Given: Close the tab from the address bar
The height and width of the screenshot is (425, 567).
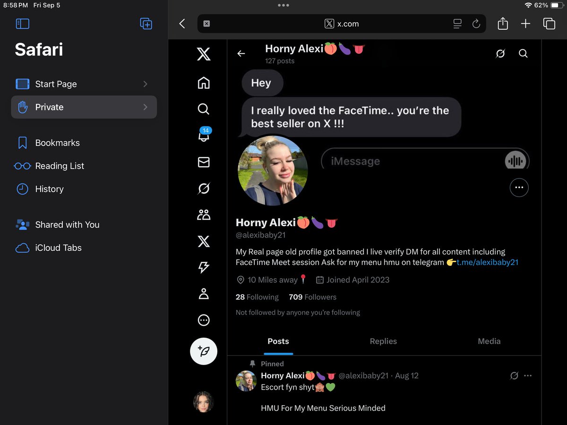Looking at the screenshot, I should pos(206,24).
